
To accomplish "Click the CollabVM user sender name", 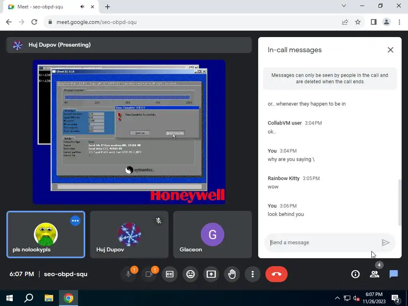I will [x=284, y=123].
